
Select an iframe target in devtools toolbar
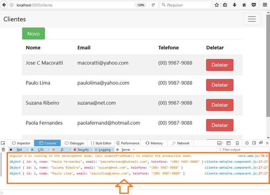coord(220,143)
